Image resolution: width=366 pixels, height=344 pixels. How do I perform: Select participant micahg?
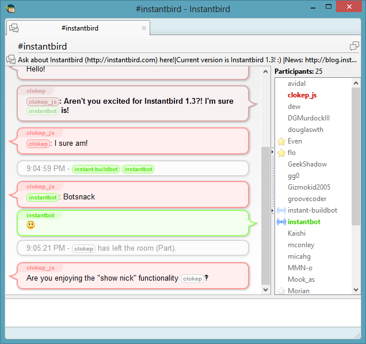point(314,256)
